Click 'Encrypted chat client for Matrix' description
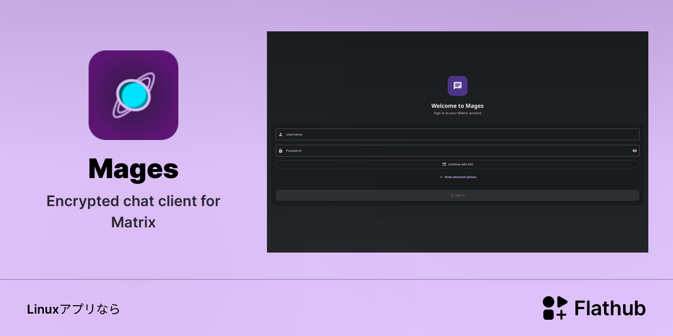This screenshot has width=673, height=336. tap(133, 212)
